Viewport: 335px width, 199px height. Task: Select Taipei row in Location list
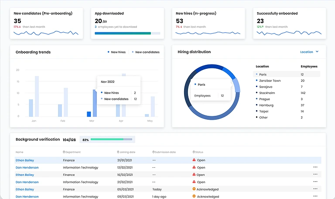tap(287, 111)
